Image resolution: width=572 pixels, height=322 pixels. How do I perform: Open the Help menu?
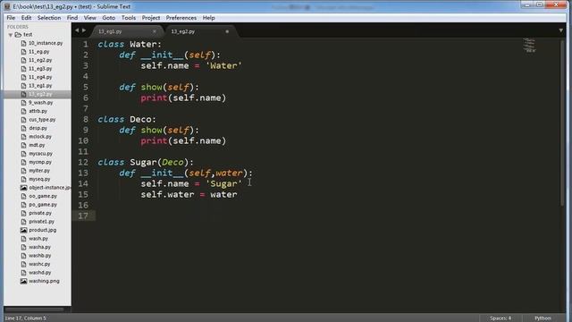click(x=208, y=18)
